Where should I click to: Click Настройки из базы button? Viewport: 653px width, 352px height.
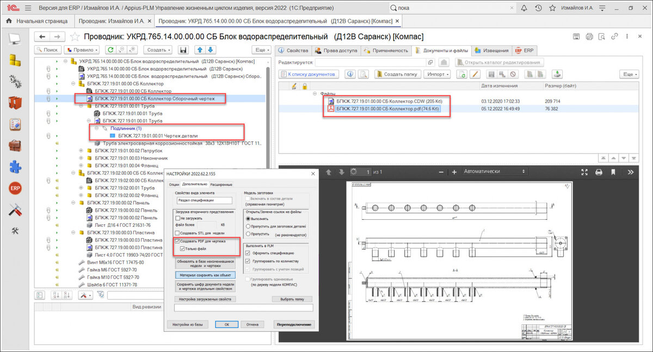(188, 324)
